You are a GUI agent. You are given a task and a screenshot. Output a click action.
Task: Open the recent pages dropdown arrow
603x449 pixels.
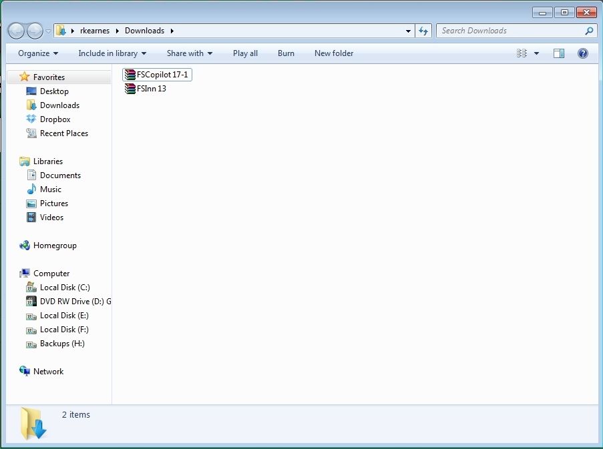tap(48, 31)
